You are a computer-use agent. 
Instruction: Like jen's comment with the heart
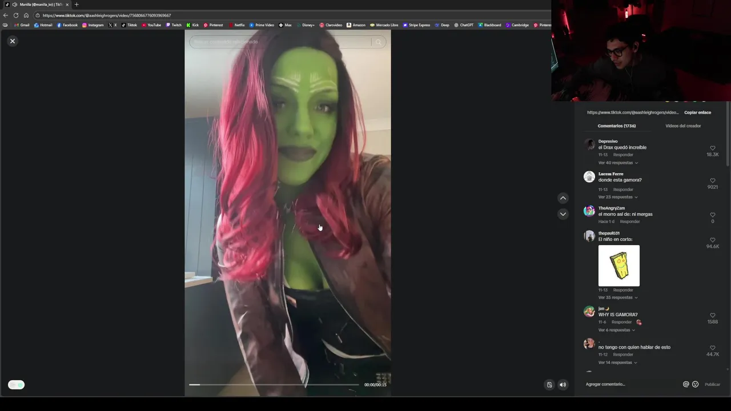coord(712,316)
